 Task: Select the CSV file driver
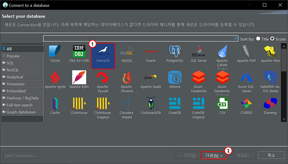click(x=222, y=106)
